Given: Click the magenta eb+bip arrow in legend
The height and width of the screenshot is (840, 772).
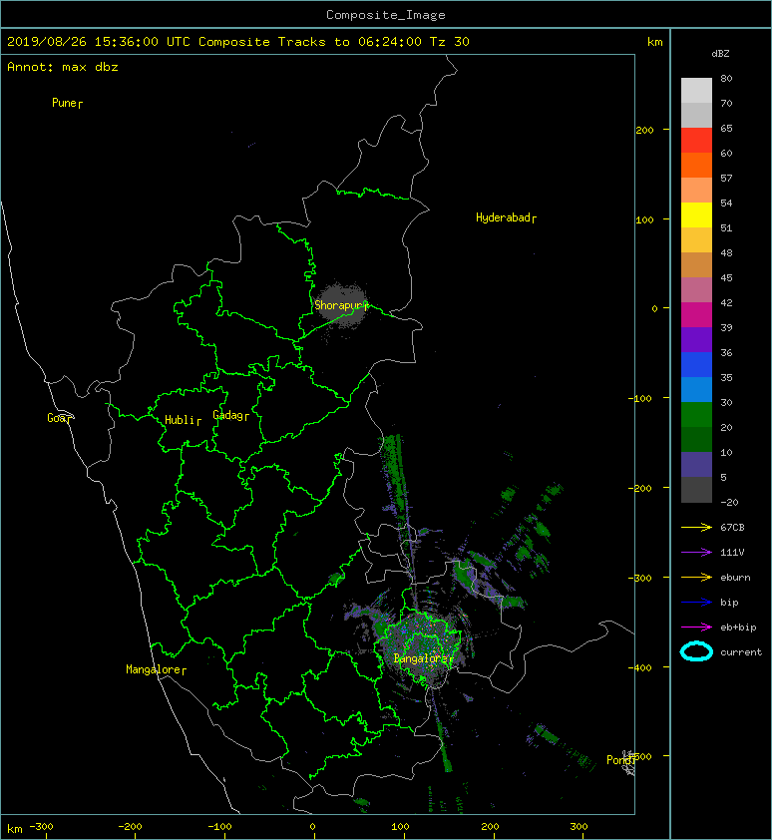Looking at the screenshot, I should [x=696, y=628].
